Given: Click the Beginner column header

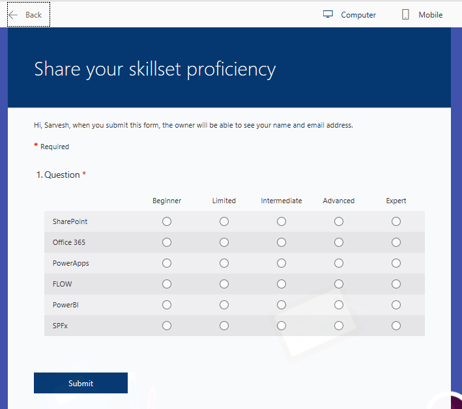Looking at the screenshot, I should (x=167, y=201).
